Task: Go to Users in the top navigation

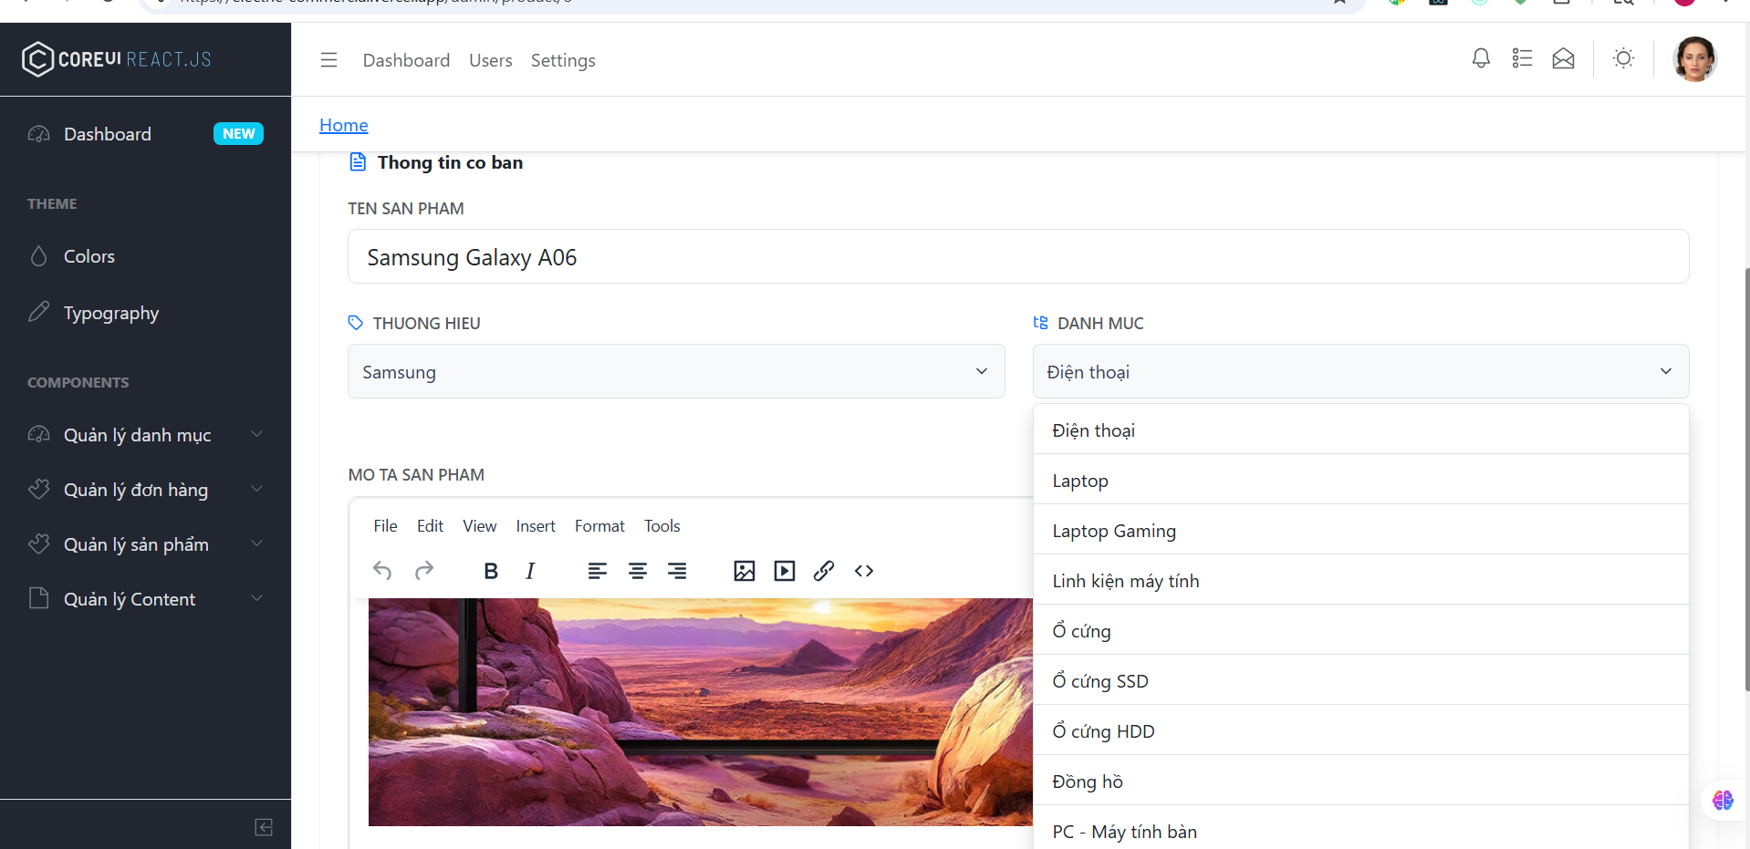Action: (491, 60)
